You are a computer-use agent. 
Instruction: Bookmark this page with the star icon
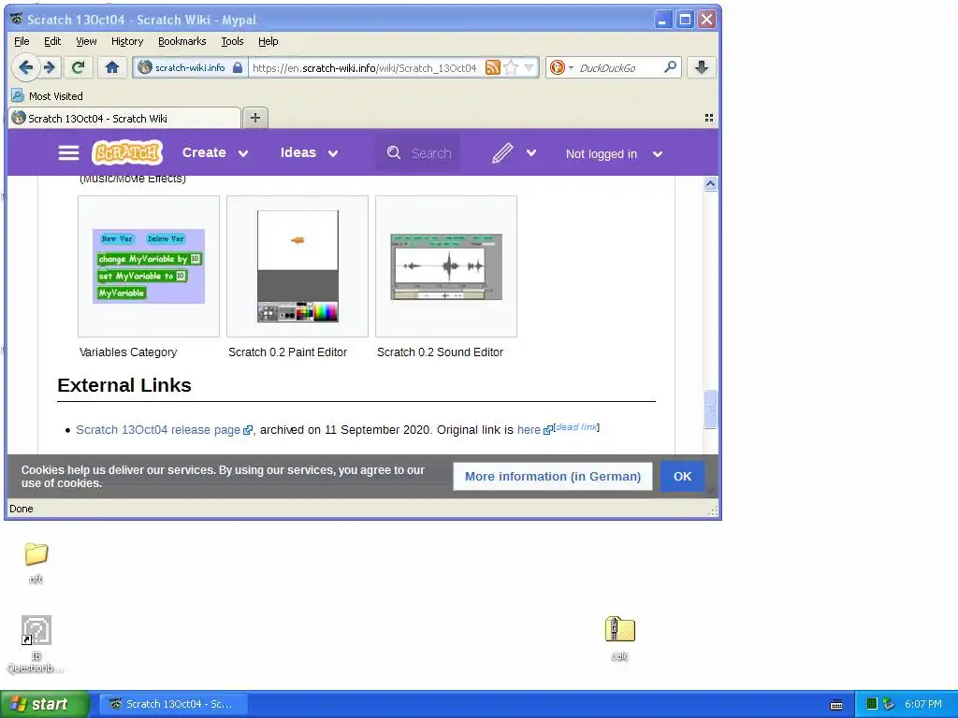tap(511, 67)
